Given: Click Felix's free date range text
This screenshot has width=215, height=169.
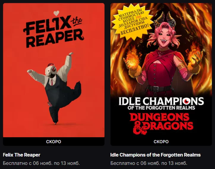Looking at the screenshot, I should 41,163.
